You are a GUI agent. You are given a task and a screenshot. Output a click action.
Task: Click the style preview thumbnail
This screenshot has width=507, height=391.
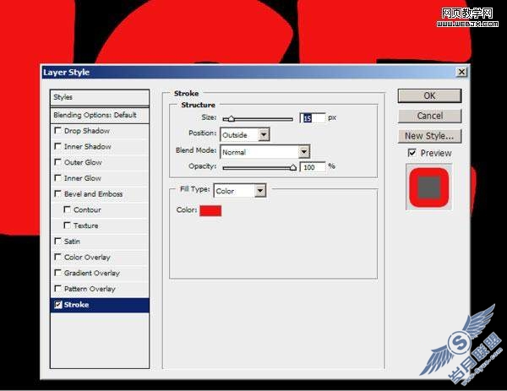(429, 187)
